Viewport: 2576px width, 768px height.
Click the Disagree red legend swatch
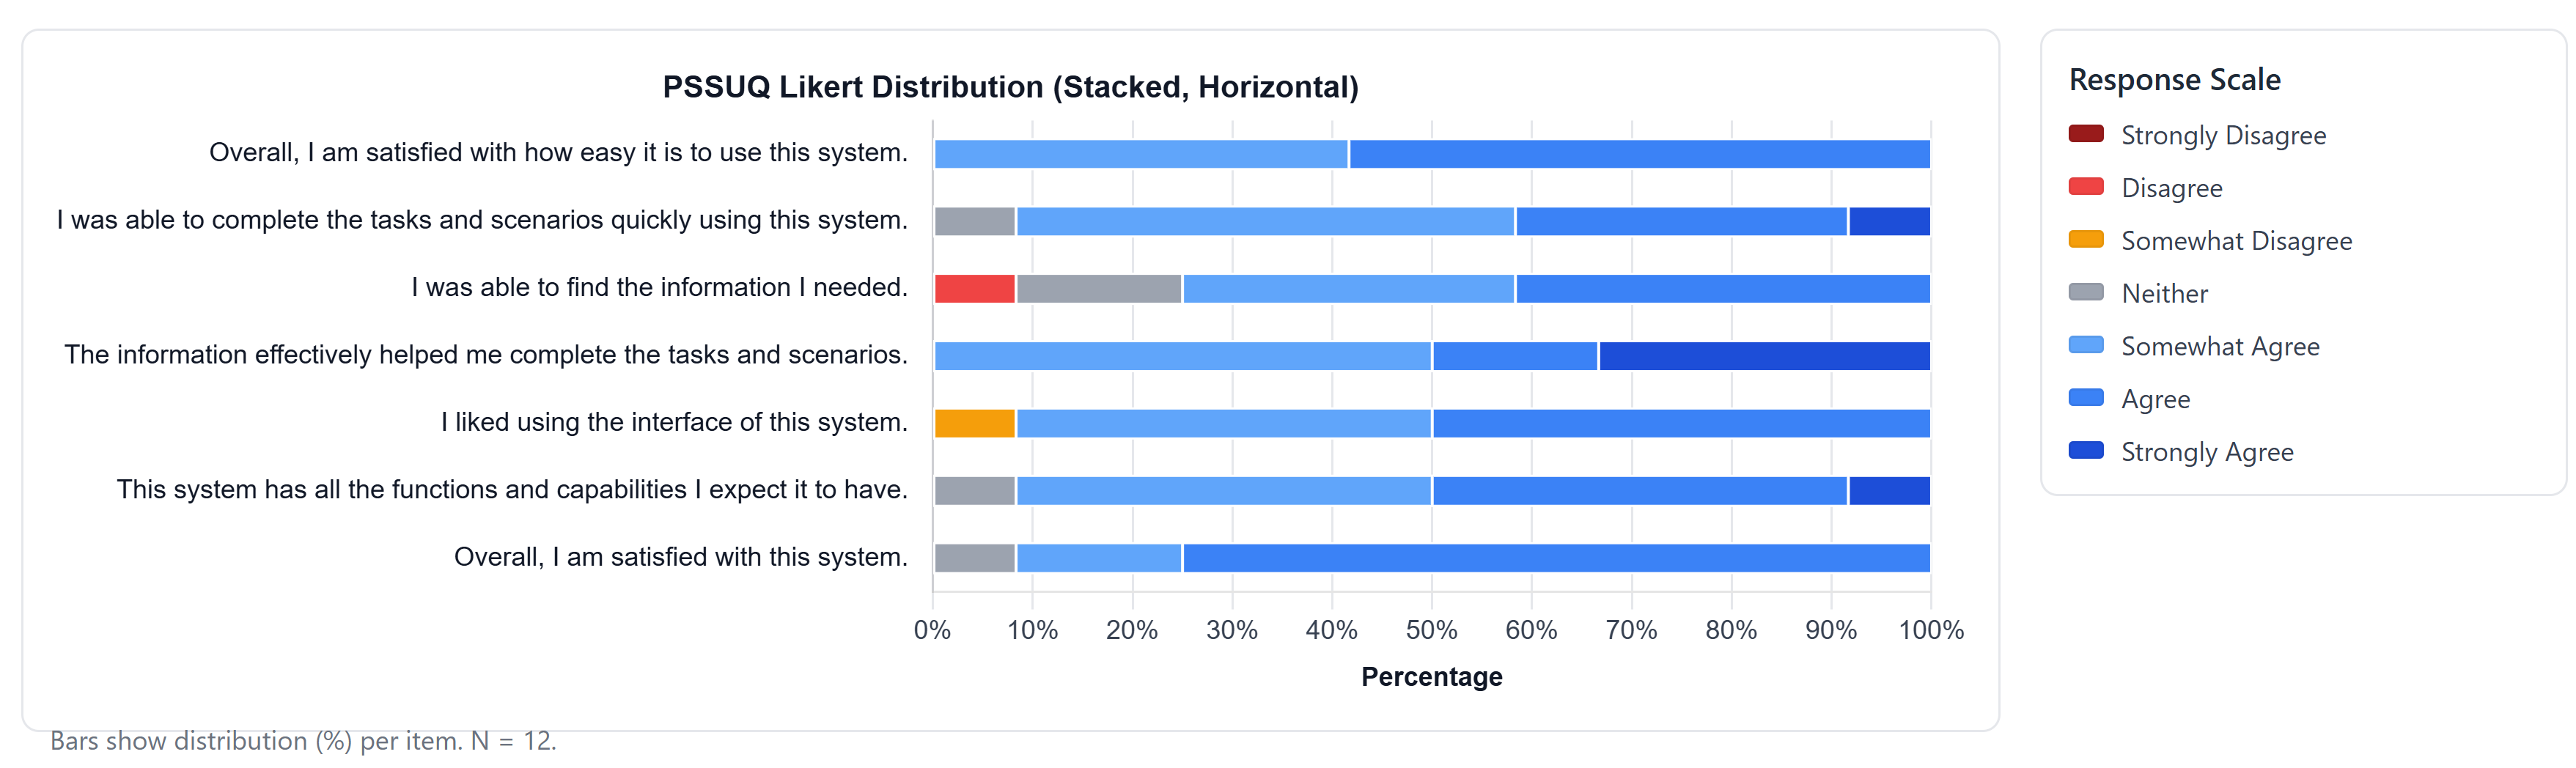(2085, 187)
